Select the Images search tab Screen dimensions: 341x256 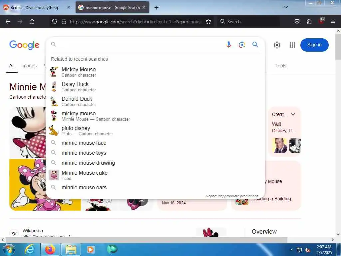pyautogui.click(x=29, y=66)
